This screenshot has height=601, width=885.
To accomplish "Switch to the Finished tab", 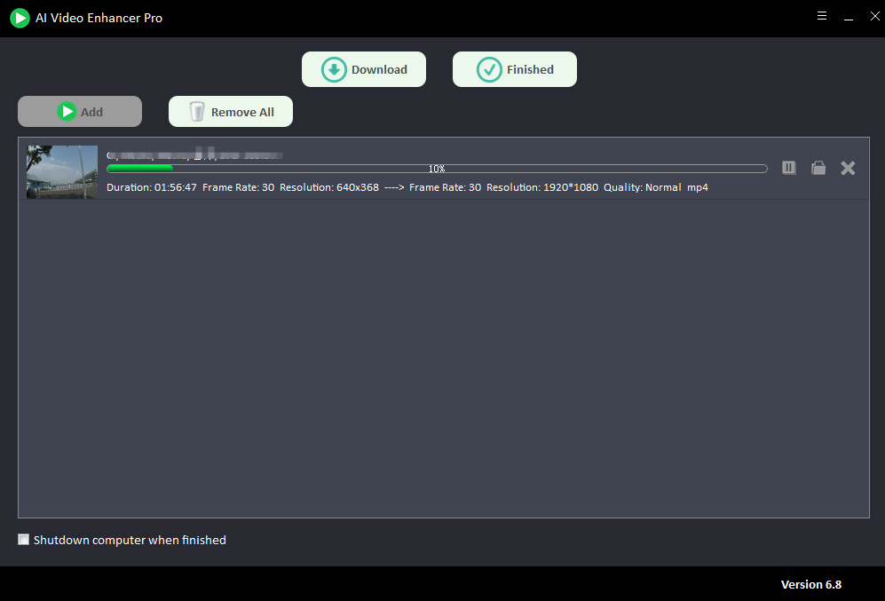I will click(x=515, y=69).
